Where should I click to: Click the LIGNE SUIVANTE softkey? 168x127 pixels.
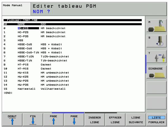(136, 120)
